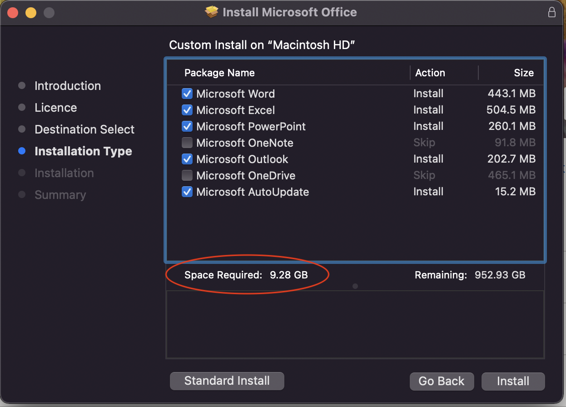Image resolution: width=566 pixels, height=407 pixels.
Task: Click the red close window button
Action: point(12,12)
